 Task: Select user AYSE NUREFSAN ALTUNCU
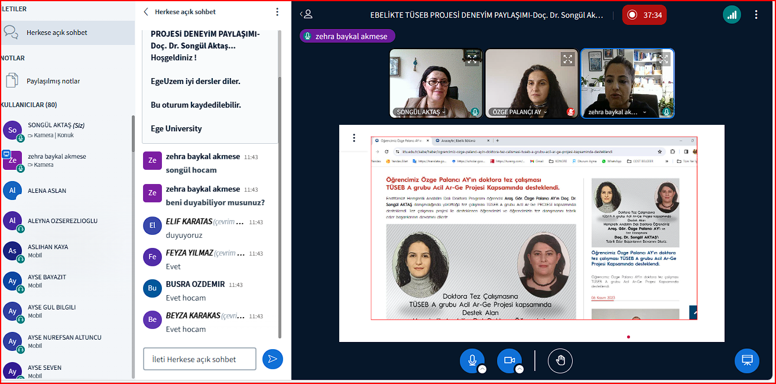click(x=66, y=341)
